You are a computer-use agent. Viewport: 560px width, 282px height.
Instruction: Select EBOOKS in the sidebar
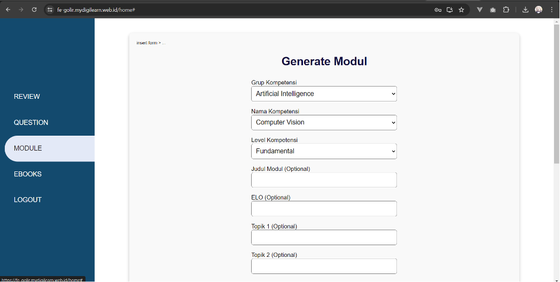click(x=28, y=174)
